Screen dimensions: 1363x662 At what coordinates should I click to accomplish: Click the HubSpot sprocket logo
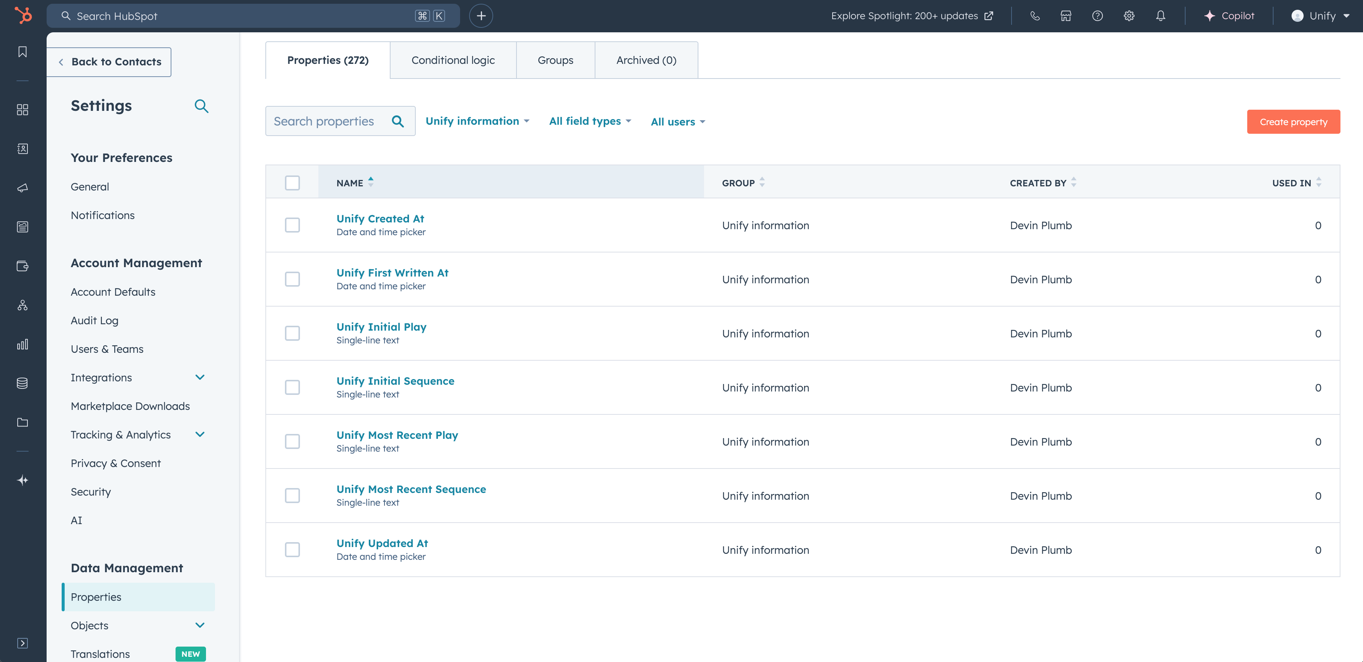tap(23, 15)
